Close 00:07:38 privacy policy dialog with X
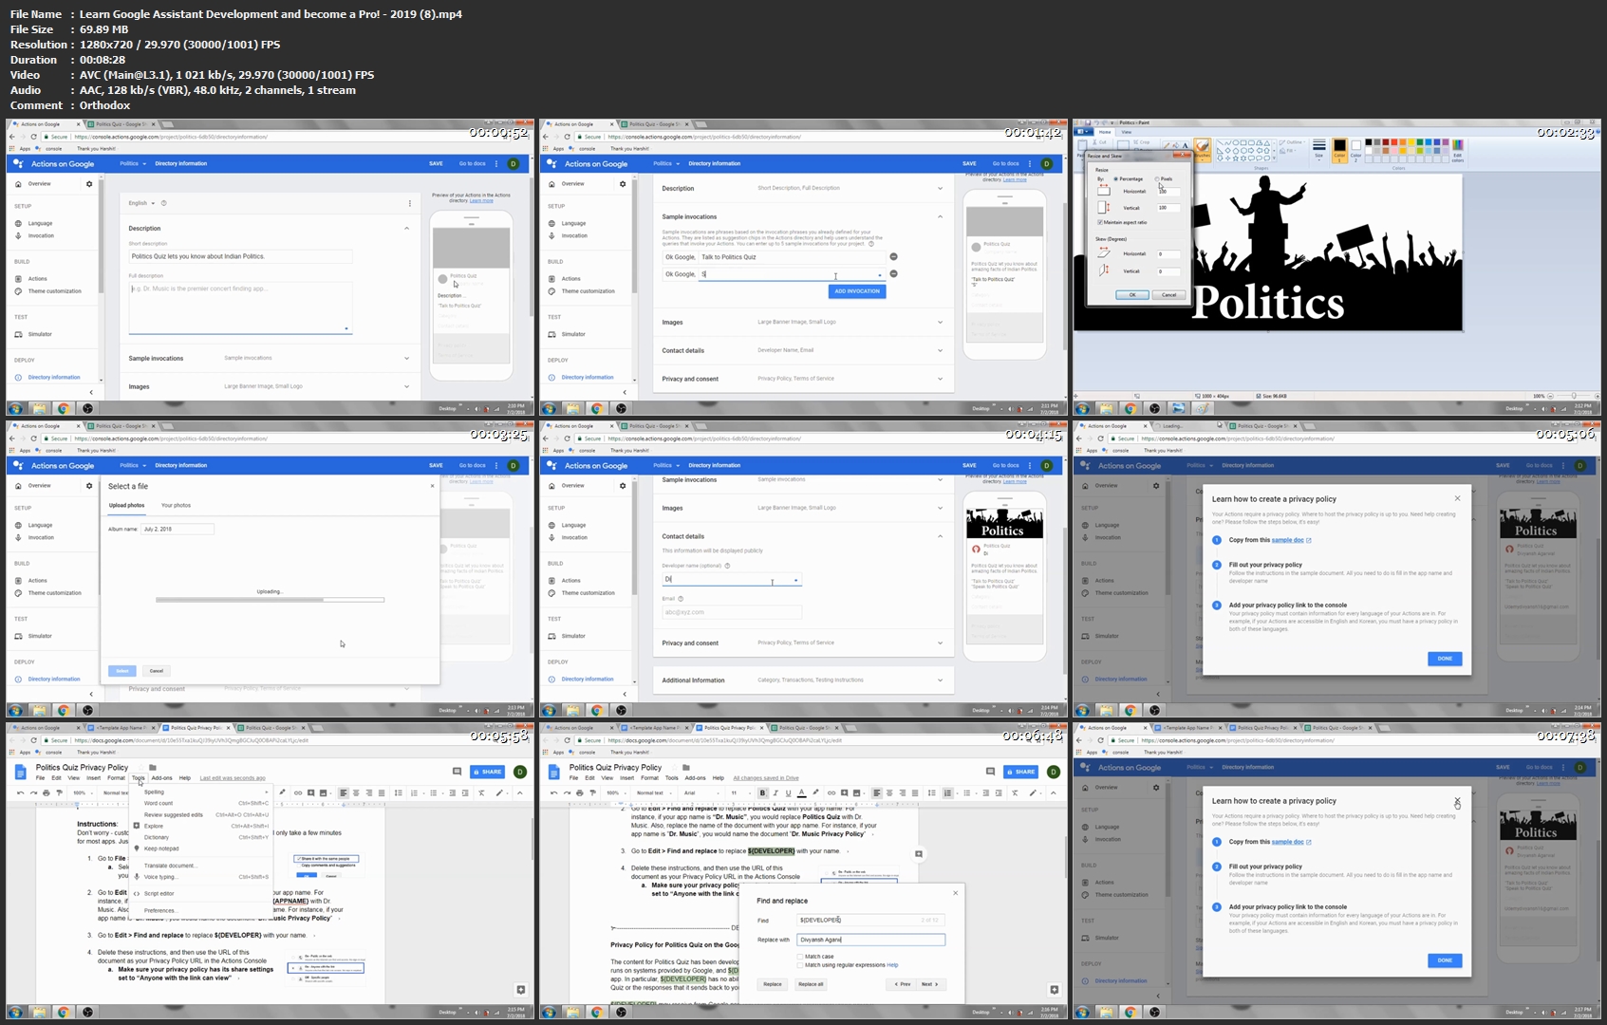The image size is (1607, 1025). click(x=1457, y=801)
